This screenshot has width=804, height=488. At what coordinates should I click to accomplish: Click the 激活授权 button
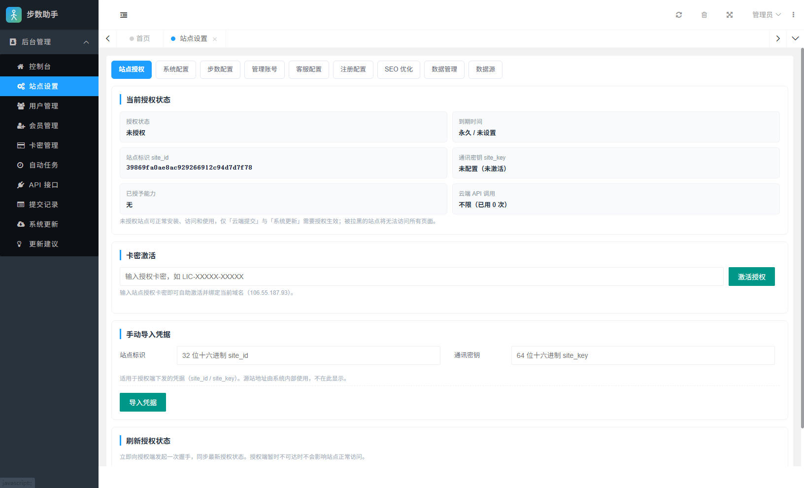click(x=752, y=277)
